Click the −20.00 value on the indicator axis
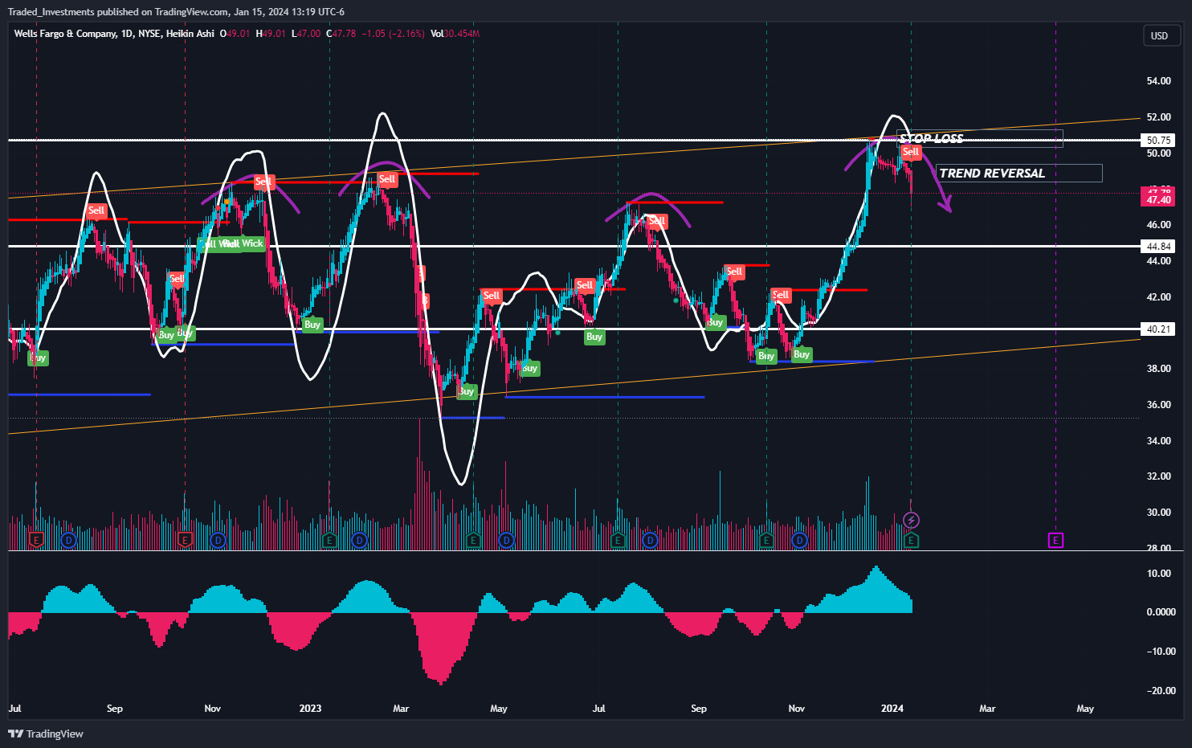The height and width of the screenshot is (748, 1192). (1161, 691)
